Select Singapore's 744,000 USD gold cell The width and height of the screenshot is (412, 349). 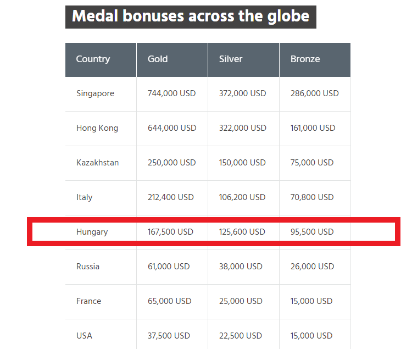[x=172, y=94]
